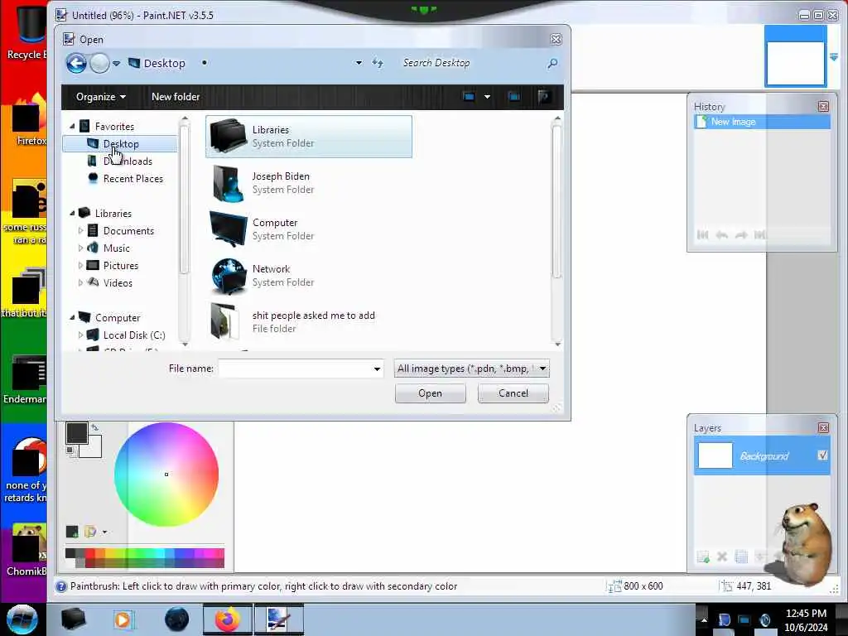Click the Cancel button
Screen dimensions: 848x636
[513, 393]
